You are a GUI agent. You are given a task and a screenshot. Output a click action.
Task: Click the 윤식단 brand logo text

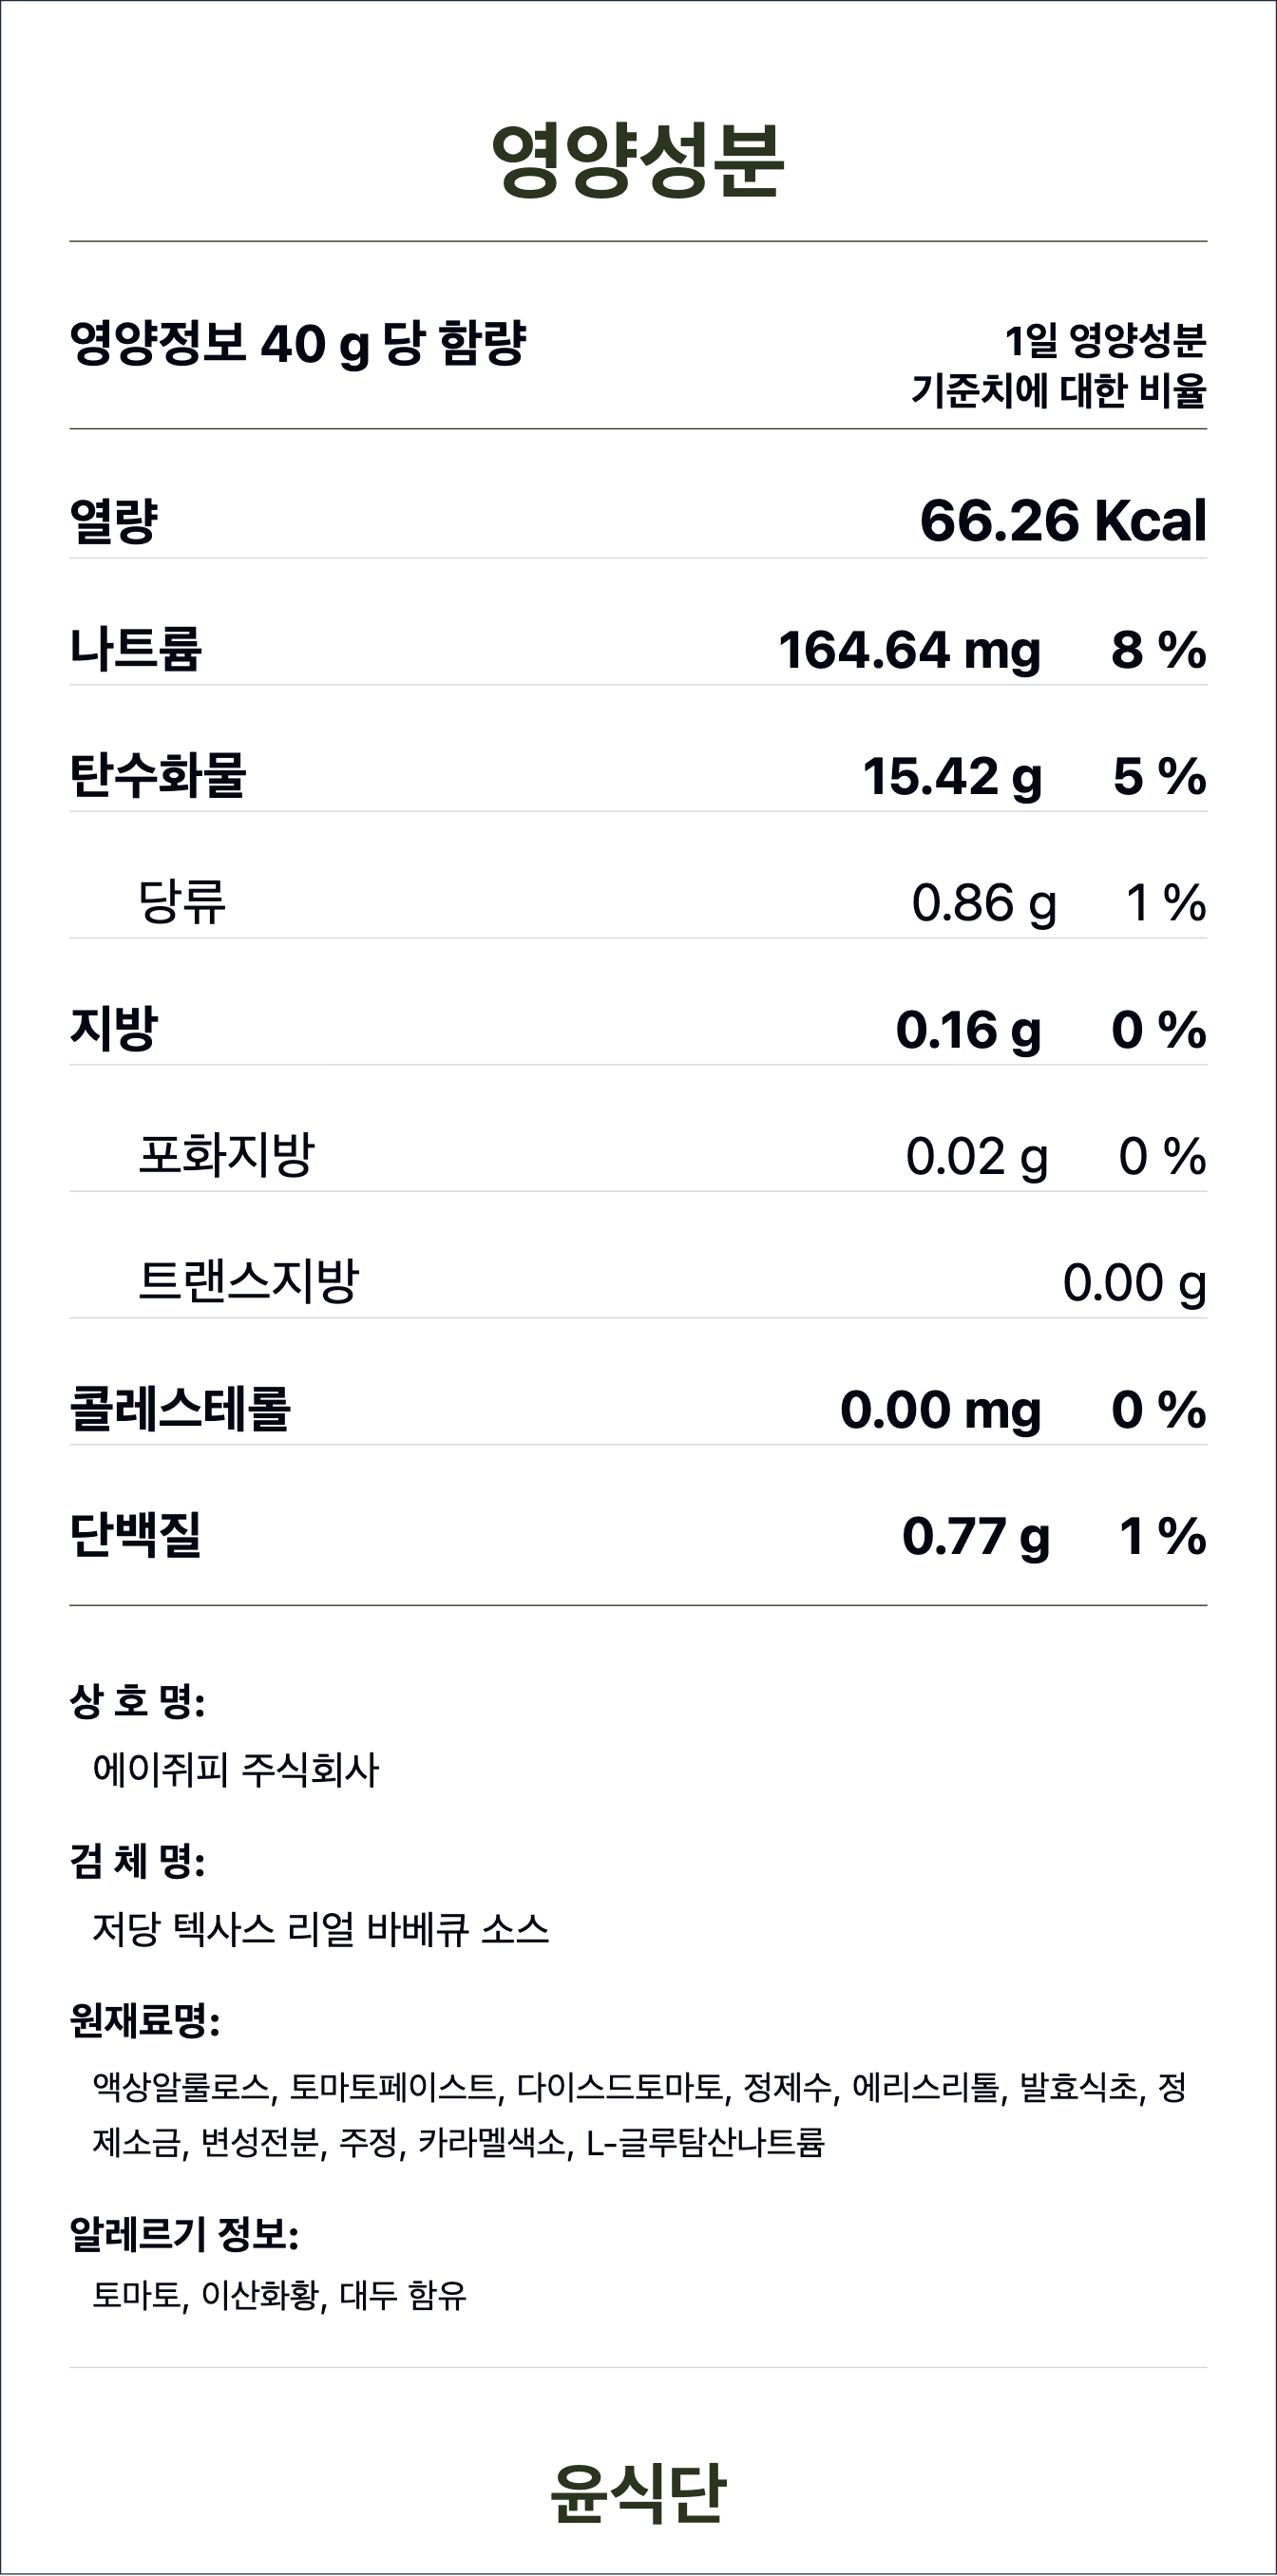coord(638,2492)
